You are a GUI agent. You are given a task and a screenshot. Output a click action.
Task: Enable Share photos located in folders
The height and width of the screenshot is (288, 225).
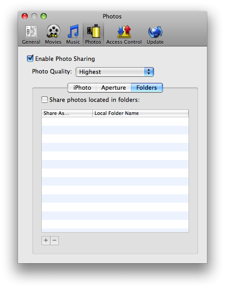click(45, 100)
